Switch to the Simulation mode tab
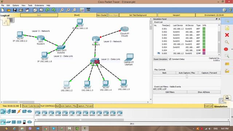Screen dimensions: 233x131 click(x=221, y=106)
